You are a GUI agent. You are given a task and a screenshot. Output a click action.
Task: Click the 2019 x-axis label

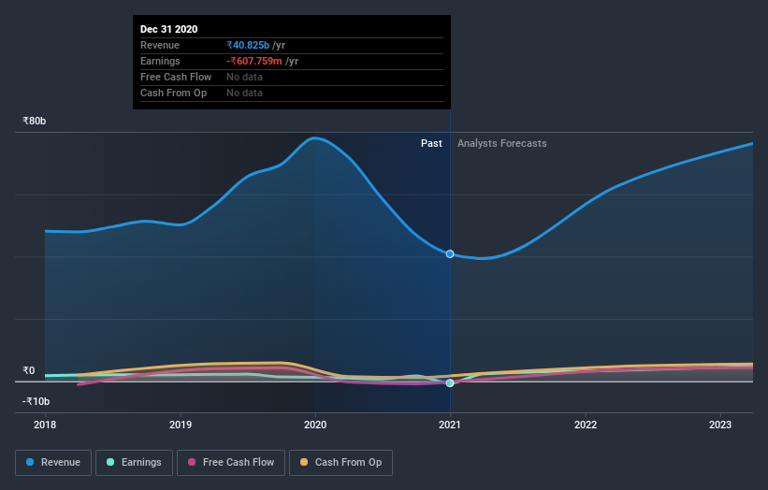pyautogui.click(x=181, y=425)
